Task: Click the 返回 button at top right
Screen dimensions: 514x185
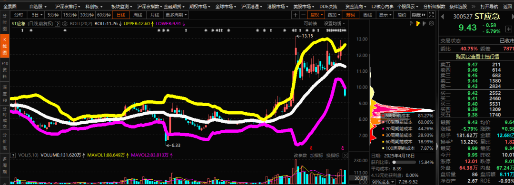Action: point(507,6)
